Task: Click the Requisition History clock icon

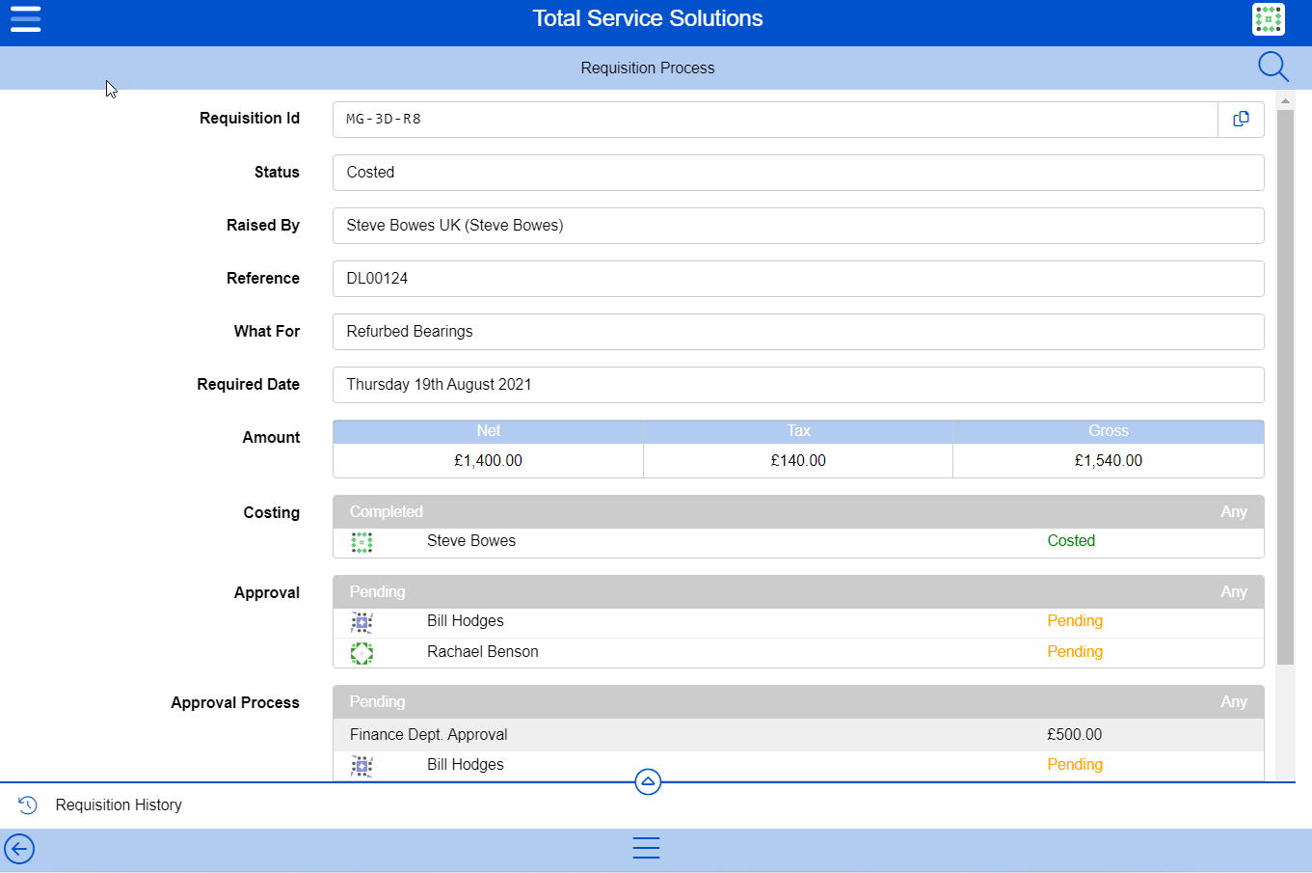Action: tap(28, 805)
